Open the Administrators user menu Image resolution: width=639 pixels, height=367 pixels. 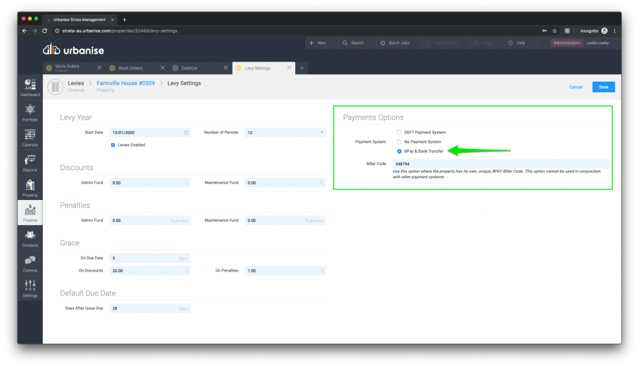click(x=567, y=43)
